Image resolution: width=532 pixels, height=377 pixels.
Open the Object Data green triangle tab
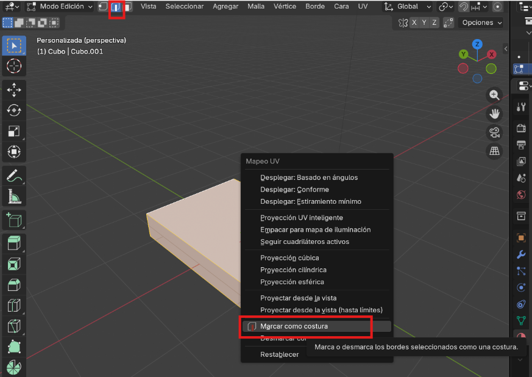521,320
